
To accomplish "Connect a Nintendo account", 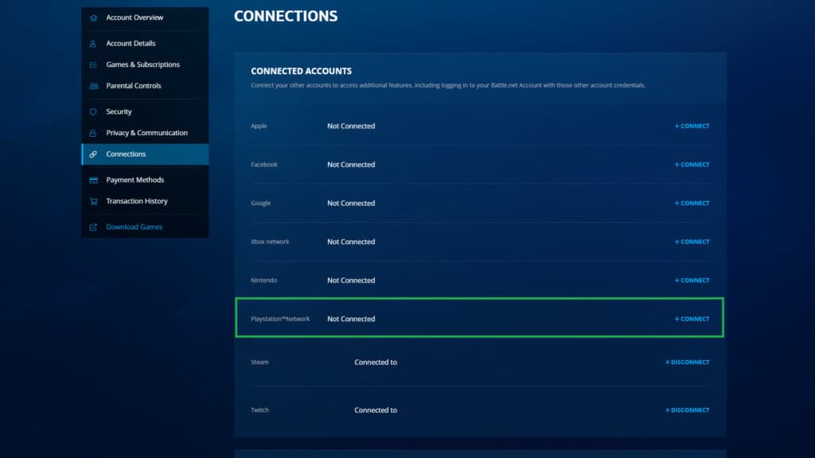I will click(x=691, y=280).
